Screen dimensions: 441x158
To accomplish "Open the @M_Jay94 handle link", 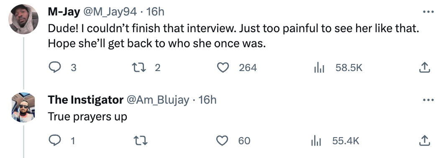I will 110,12.
